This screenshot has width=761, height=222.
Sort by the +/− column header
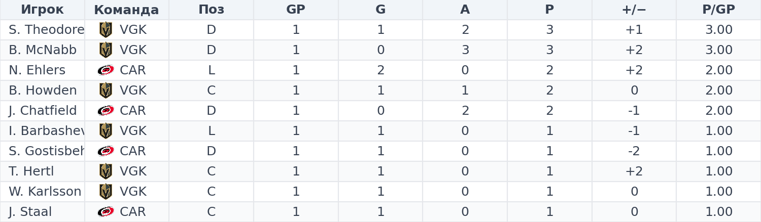[634, 10]
